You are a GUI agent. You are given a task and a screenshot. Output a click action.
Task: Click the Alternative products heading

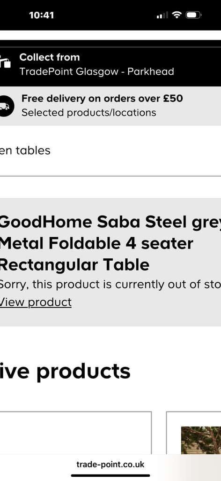click(65, 371)
